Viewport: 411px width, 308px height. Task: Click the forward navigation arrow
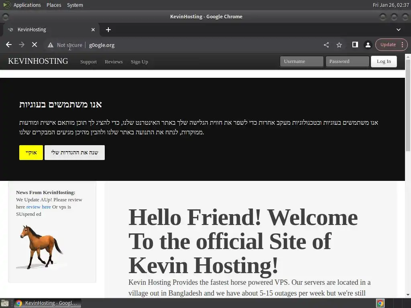coord(22,45)
